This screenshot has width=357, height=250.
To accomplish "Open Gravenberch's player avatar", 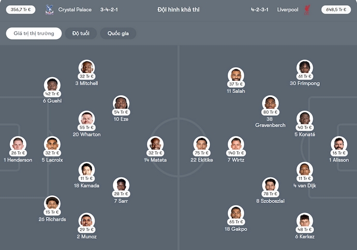I will (x=270, y=103).
